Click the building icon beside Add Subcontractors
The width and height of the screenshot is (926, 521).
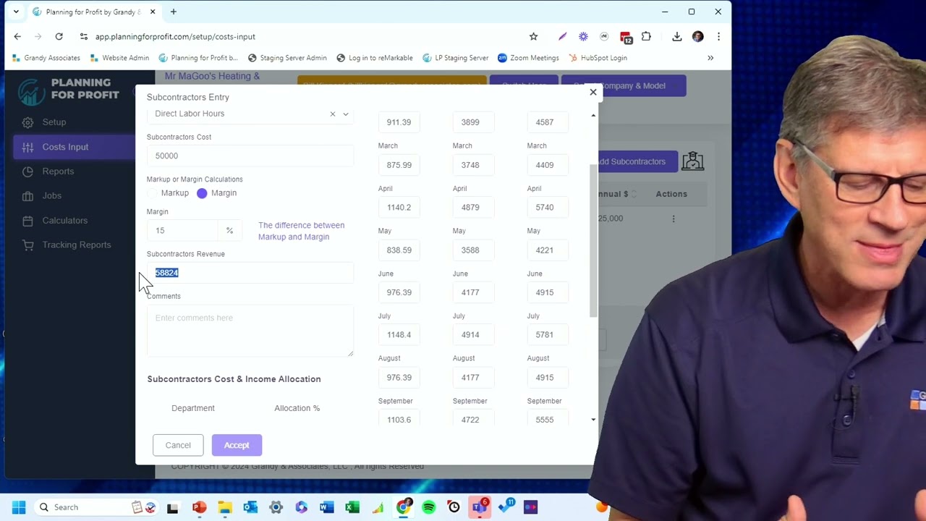tap(692, 161)
